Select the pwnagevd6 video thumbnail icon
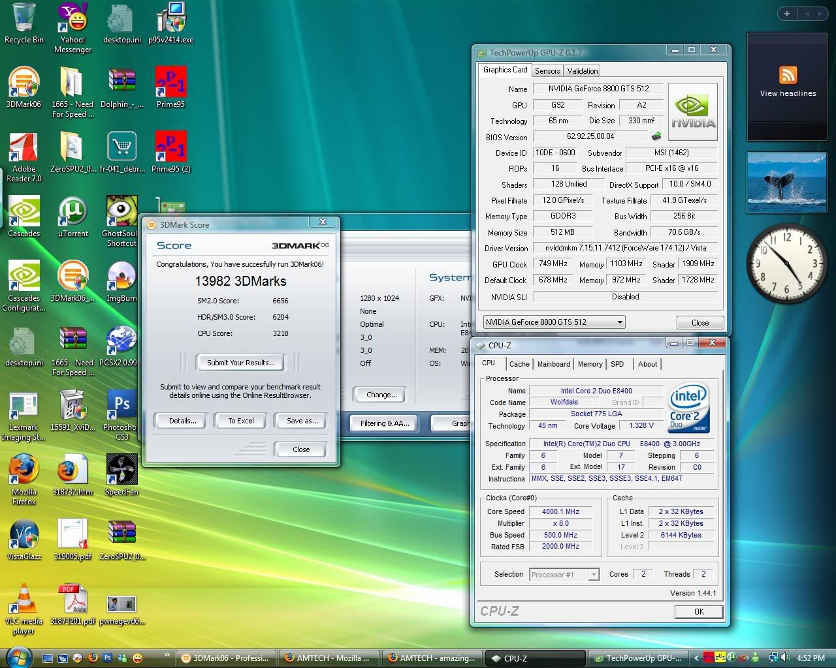This screenshot has width=836, height=668. click(x=122, y=609)
